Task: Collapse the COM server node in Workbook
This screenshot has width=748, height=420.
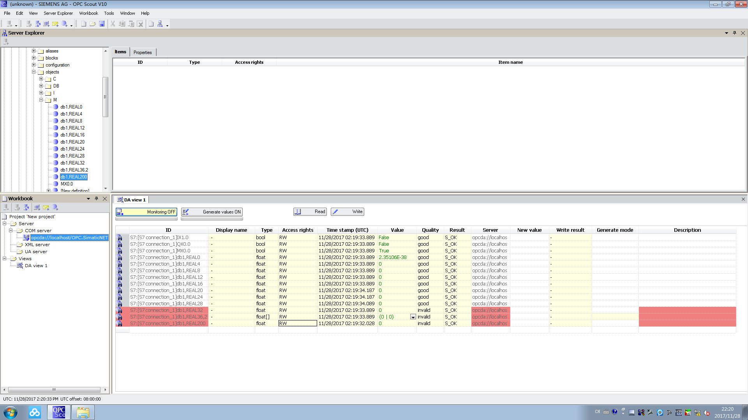Action: (11, 231)
